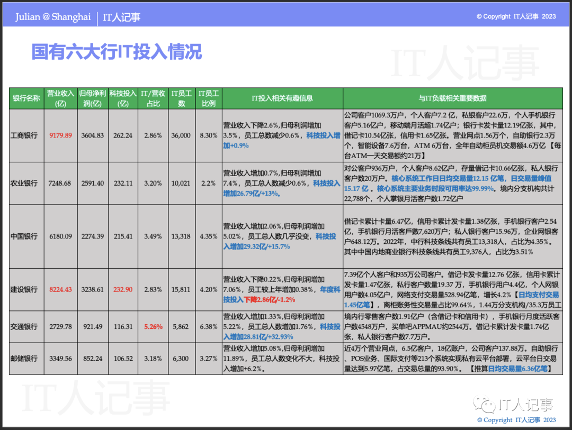The width and height of the screenshot is (572, 430).
Task: Click the revenue value 6180.09
Action: (x=60, y=236)
